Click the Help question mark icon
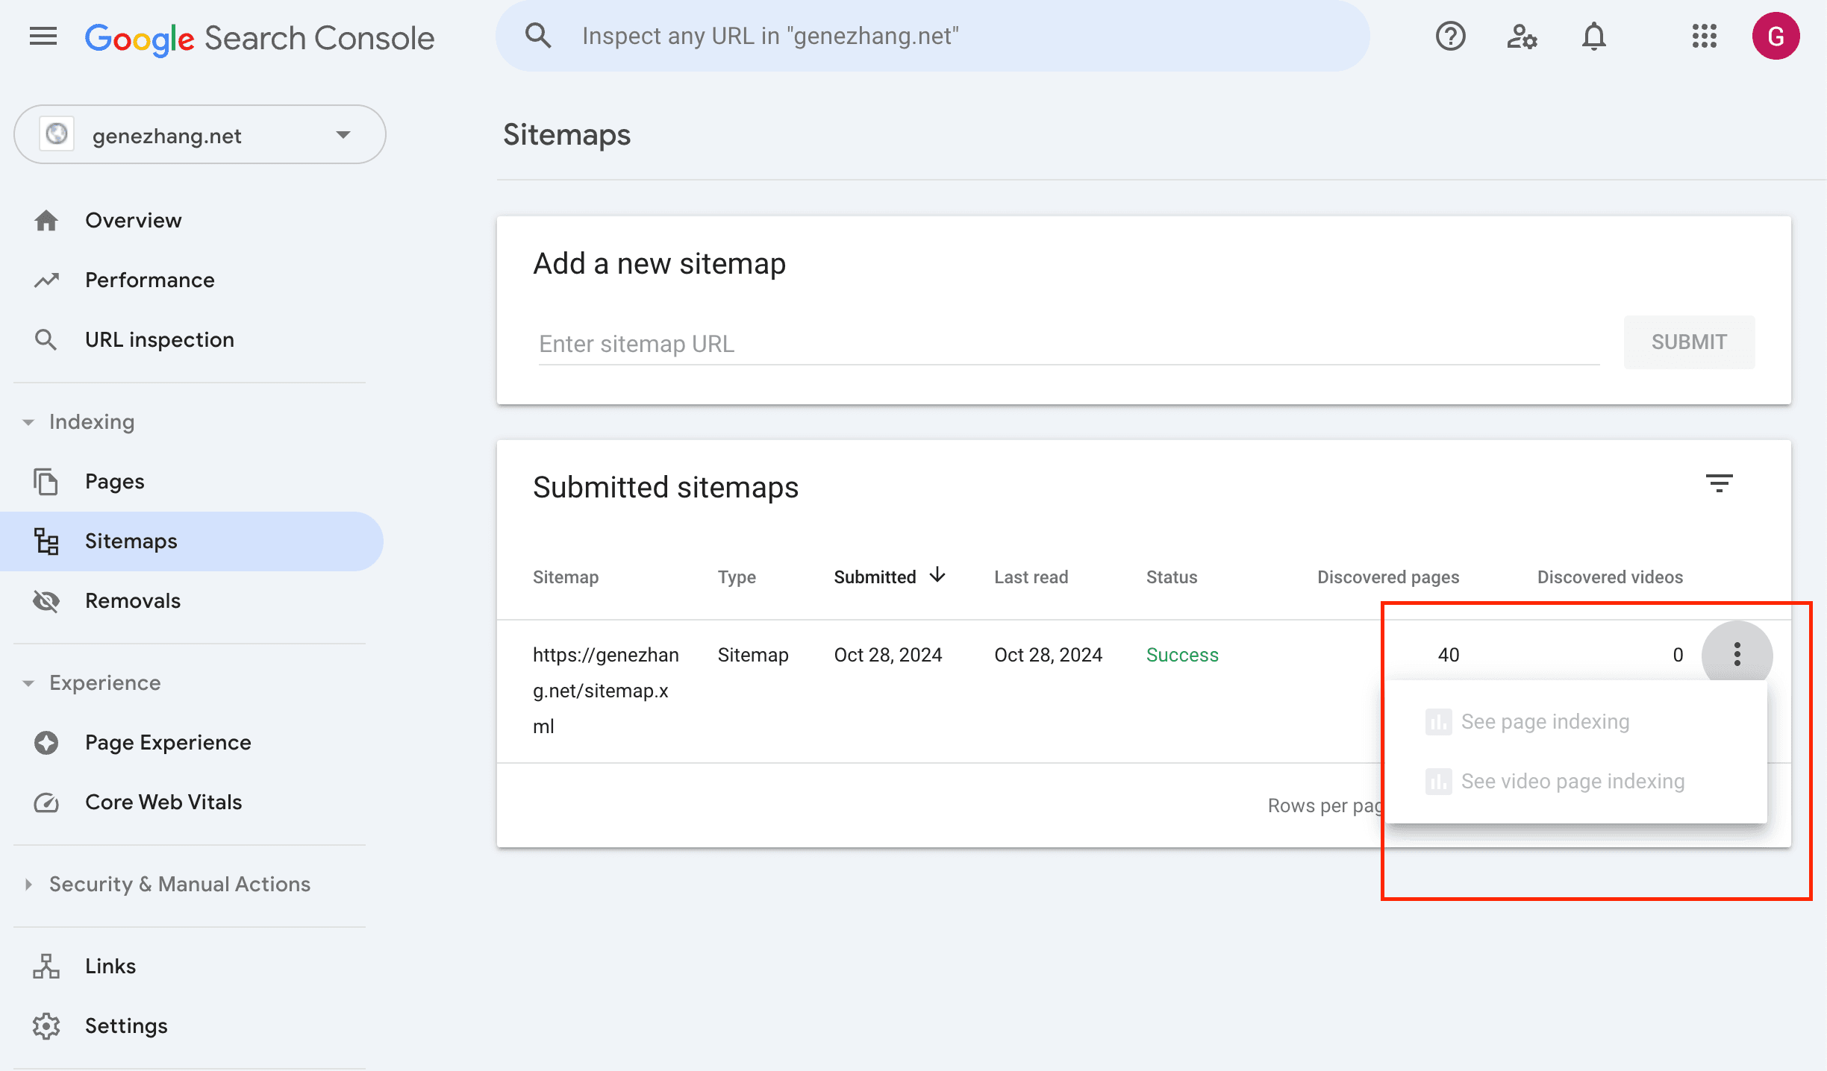Viewport: 1827px width, 1071px height. point(1450,36)
